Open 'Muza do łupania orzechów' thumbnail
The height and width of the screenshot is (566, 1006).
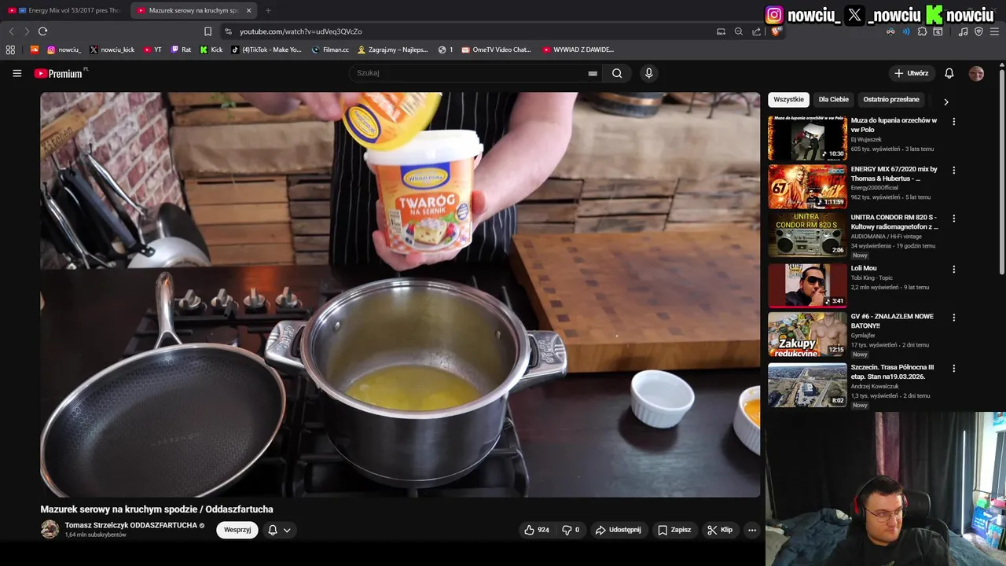coord(807,138)
